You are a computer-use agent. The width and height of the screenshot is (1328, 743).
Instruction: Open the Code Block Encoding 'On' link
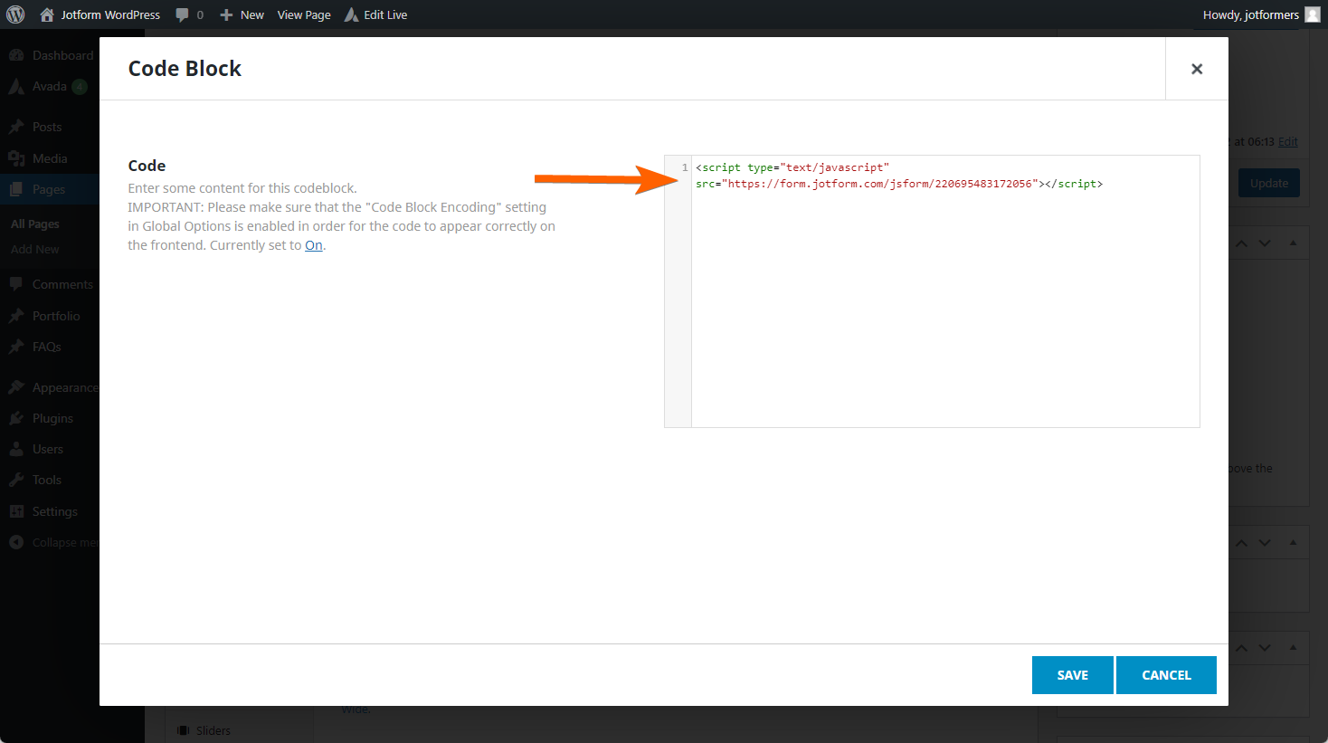(314, 245)
